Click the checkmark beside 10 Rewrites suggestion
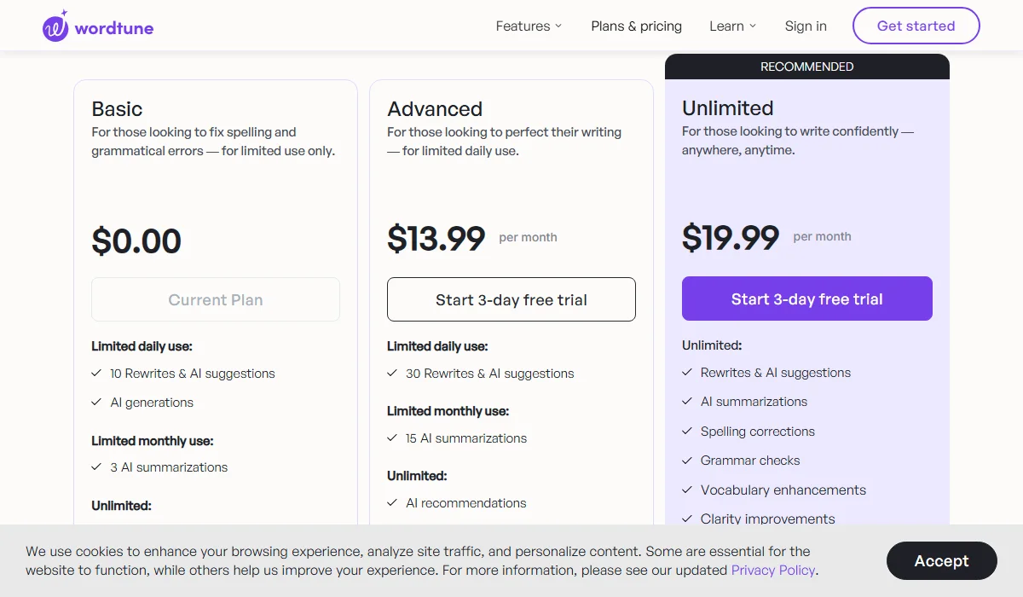This screenshot has height=597, width=1023. pyautogui.click(x=96, y=374)
